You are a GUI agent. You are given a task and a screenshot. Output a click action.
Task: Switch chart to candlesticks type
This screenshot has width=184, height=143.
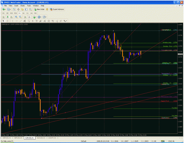coord(8,17)
